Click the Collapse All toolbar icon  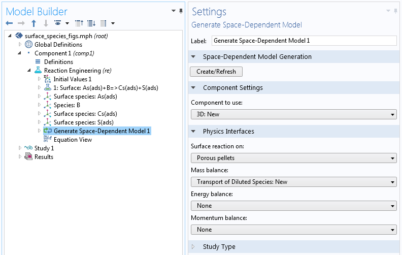(79, 23)
